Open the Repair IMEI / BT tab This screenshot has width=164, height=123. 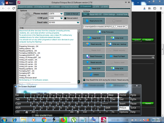(x=96, y=15)
